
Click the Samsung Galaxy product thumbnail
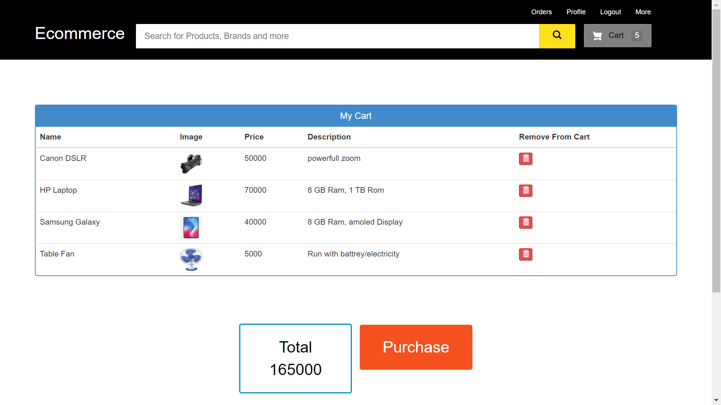[x=191, y=228]
